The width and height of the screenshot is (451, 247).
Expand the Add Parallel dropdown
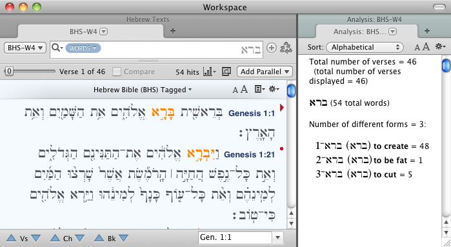265,72
